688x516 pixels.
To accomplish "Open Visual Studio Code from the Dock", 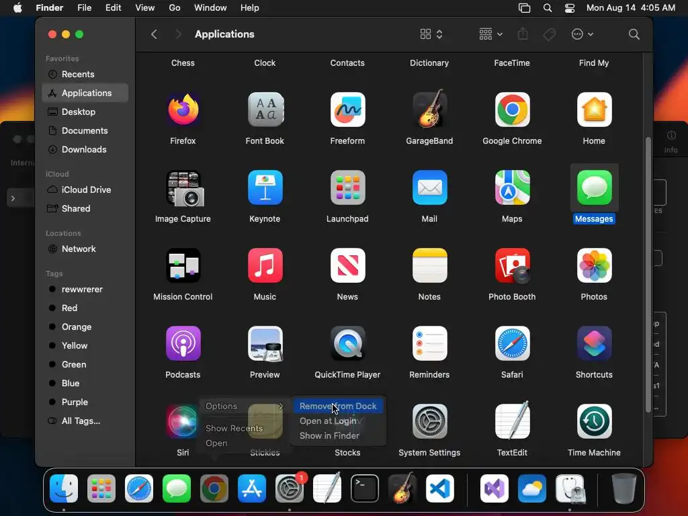I will [440, 489].
